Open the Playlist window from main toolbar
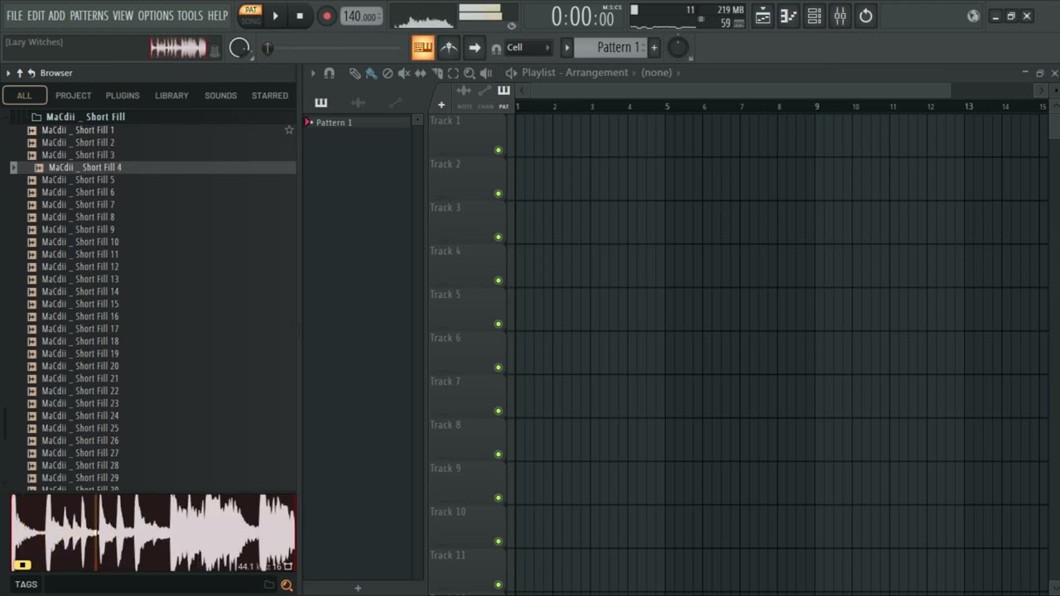This screenshot has width=1060, height=596. click(x=763, y=16)
